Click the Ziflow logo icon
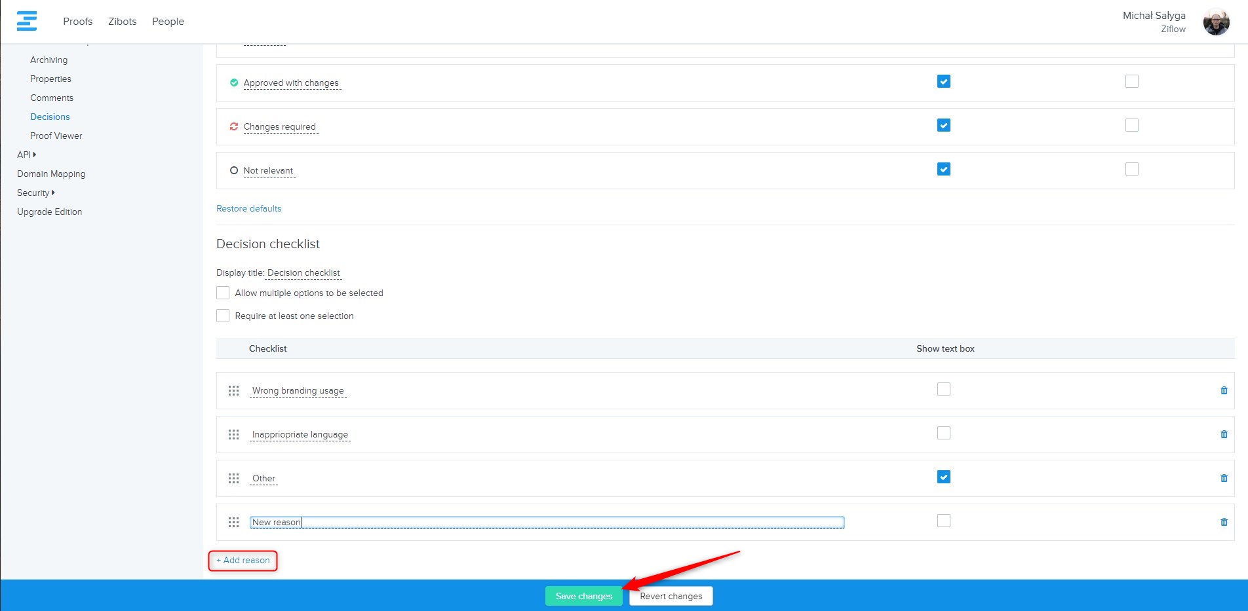Viewport: 1248px width, 611px height. 27,21
